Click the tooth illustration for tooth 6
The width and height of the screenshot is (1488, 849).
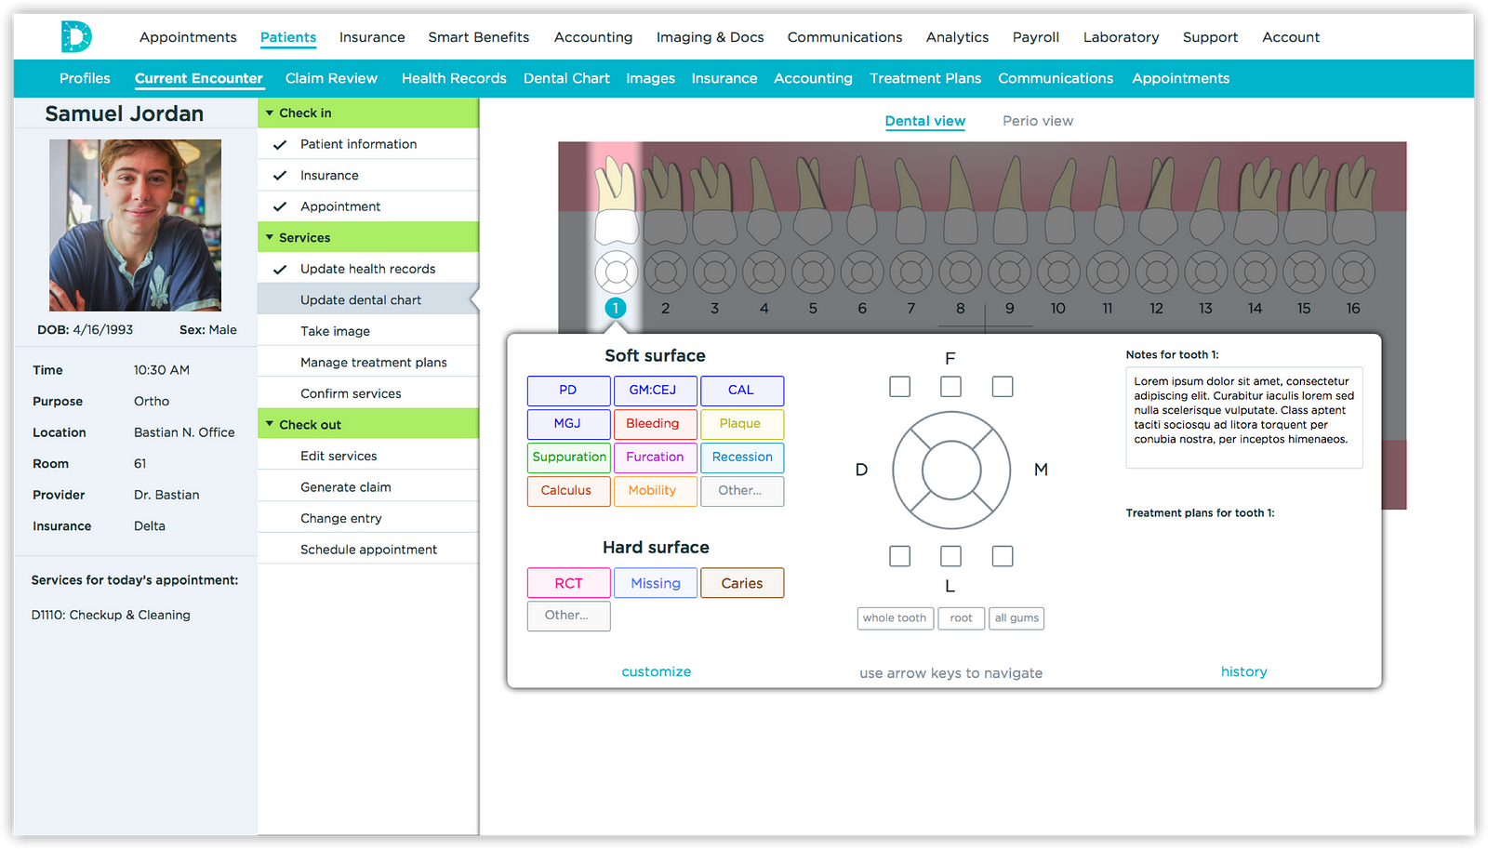862,199
